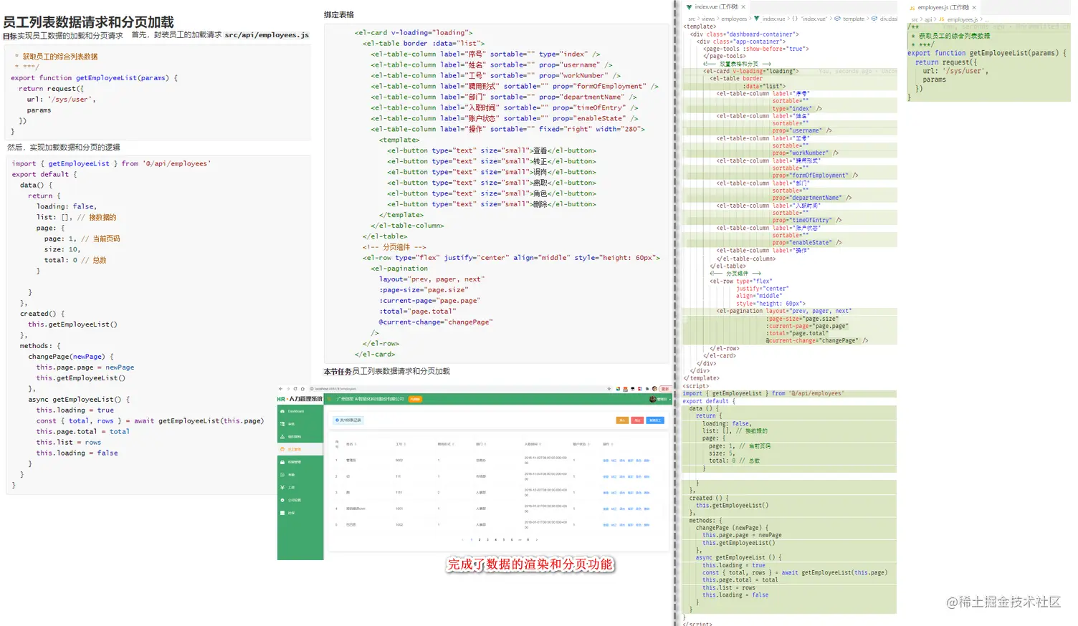Click the 'layout="prev, pager, next"' line in 绑定表格 code

coord(432,279)
